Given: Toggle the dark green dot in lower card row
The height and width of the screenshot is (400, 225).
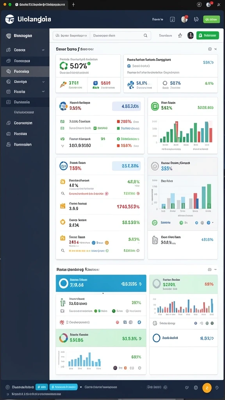Looking at the screenshot, I should (x=113, y=311).
